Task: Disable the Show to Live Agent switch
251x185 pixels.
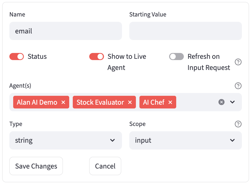Action: 97,57
